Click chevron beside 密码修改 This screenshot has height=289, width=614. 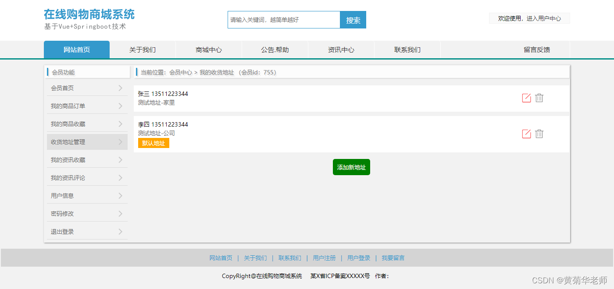point(121,214)
